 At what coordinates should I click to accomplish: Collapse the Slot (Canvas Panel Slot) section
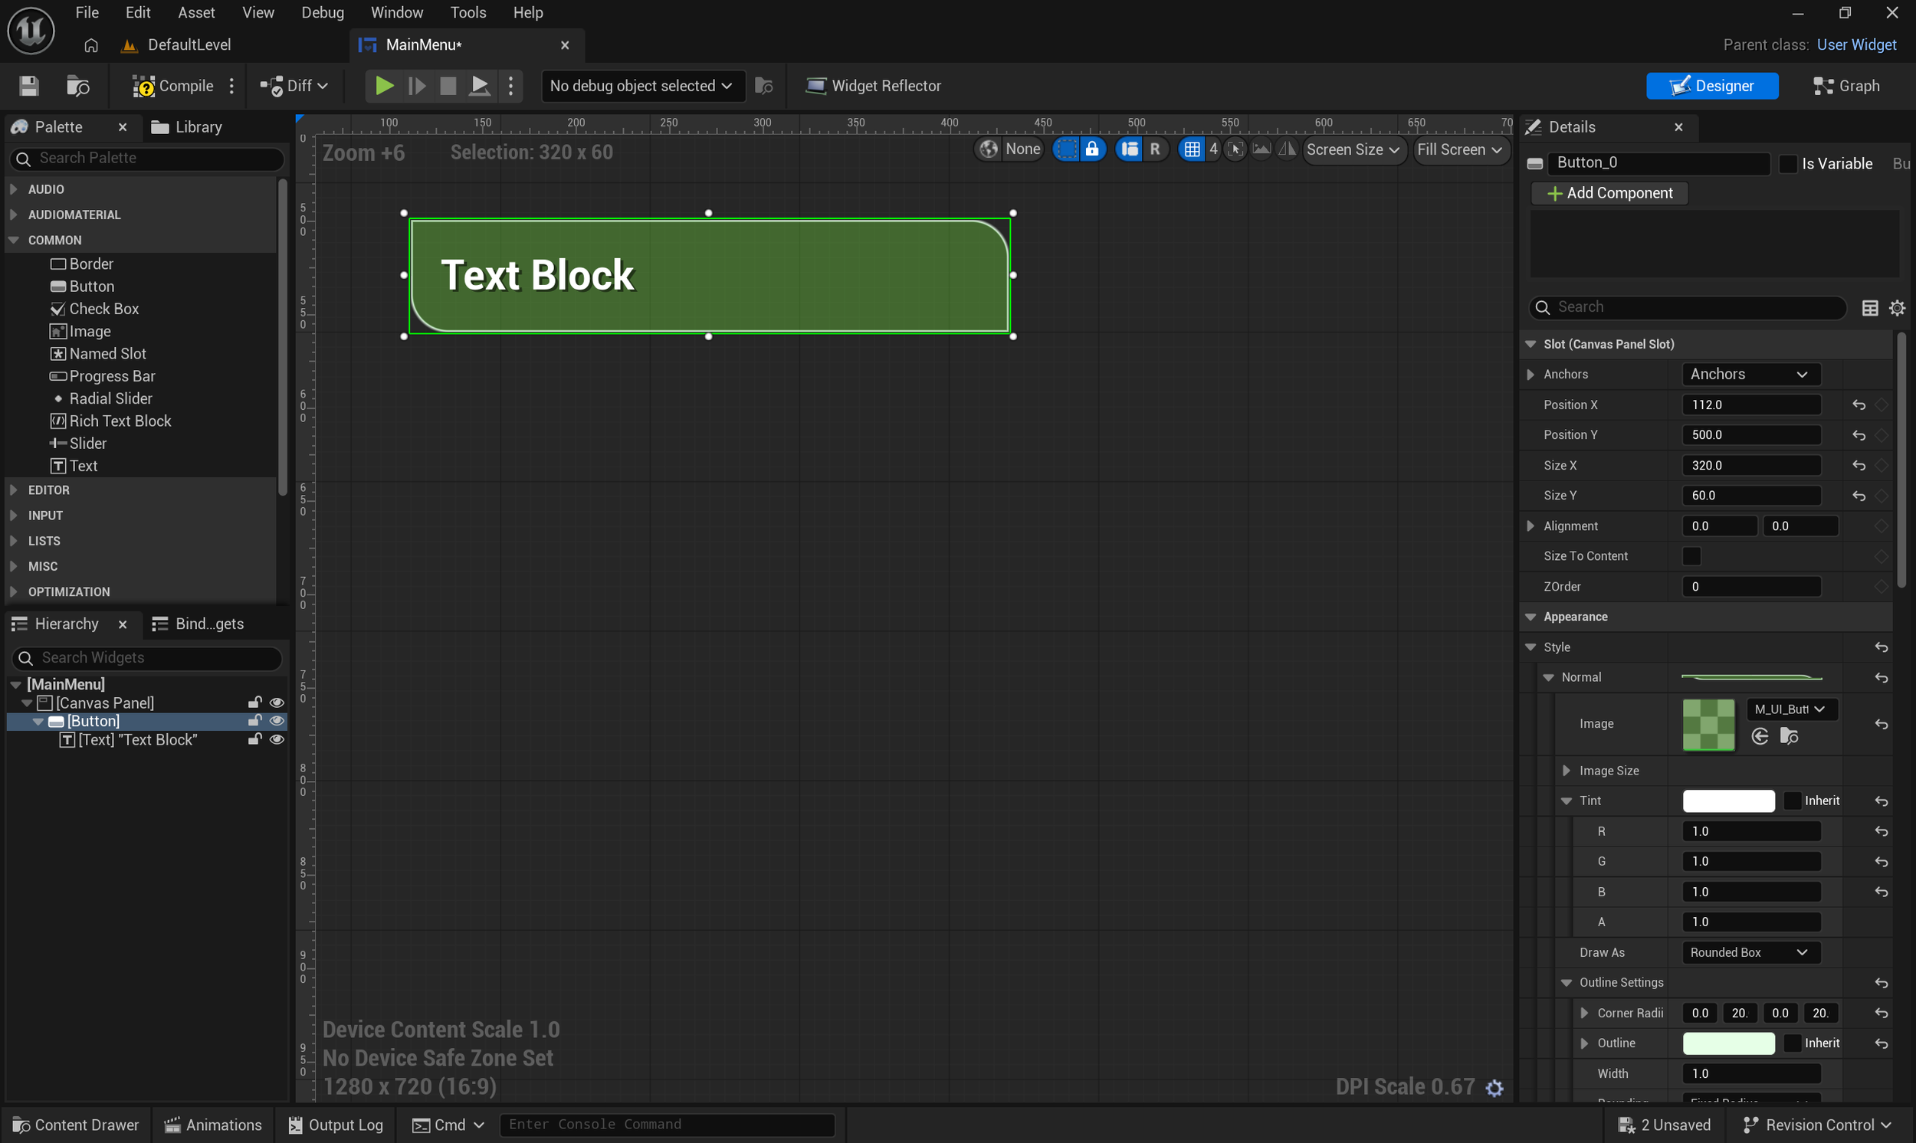(1530, 344)
